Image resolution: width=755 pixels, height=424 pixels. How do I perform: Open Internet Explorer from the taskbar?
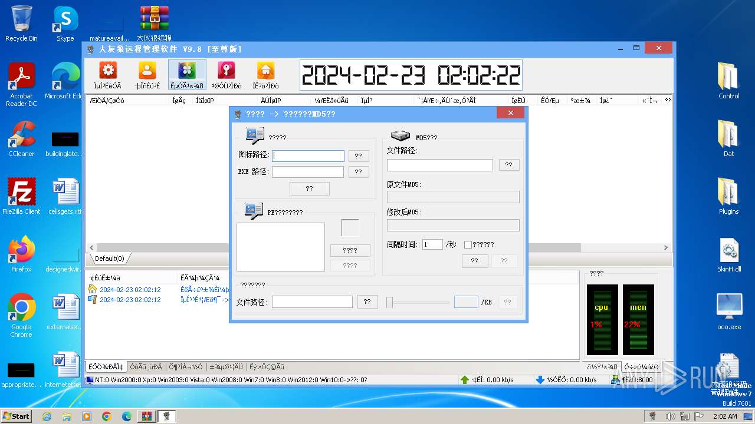click(x=47, y=416)
